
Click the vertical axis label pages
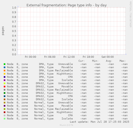[x=3, y=31]
